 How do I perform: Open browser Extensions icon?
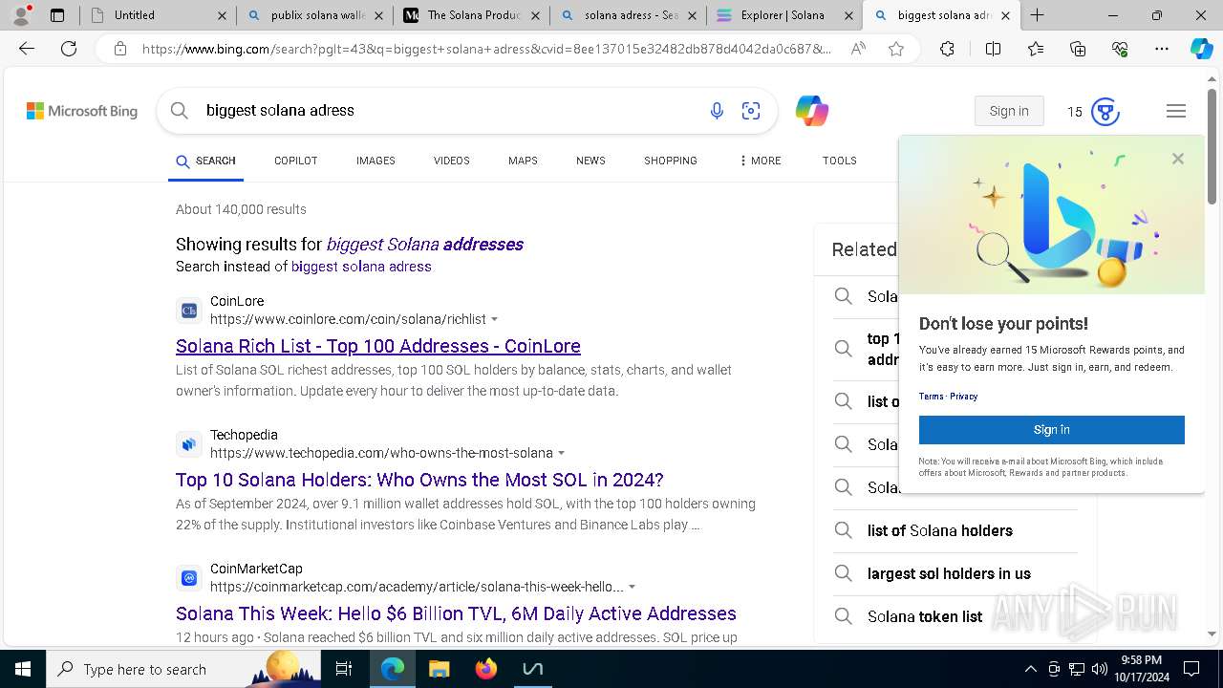[947, 49]
